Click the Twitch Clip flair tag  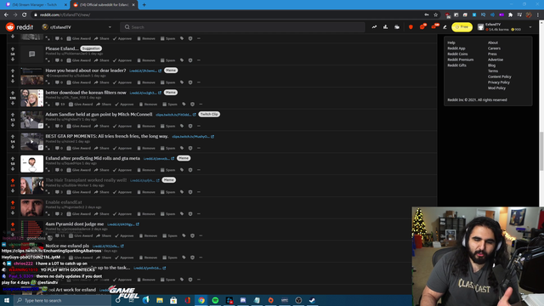pos(209,114)
